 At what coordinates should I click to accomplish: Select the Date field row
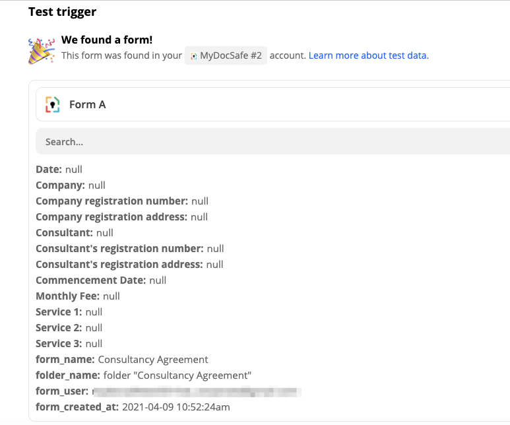(59, 170)
